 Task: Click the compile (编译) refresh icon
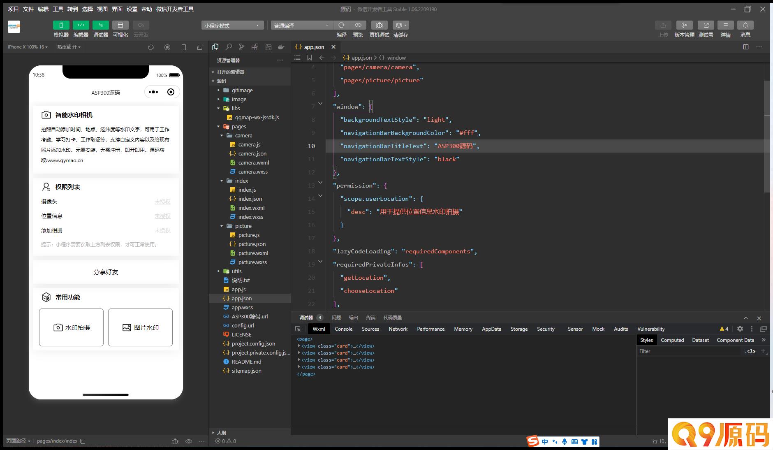point(341,25)
